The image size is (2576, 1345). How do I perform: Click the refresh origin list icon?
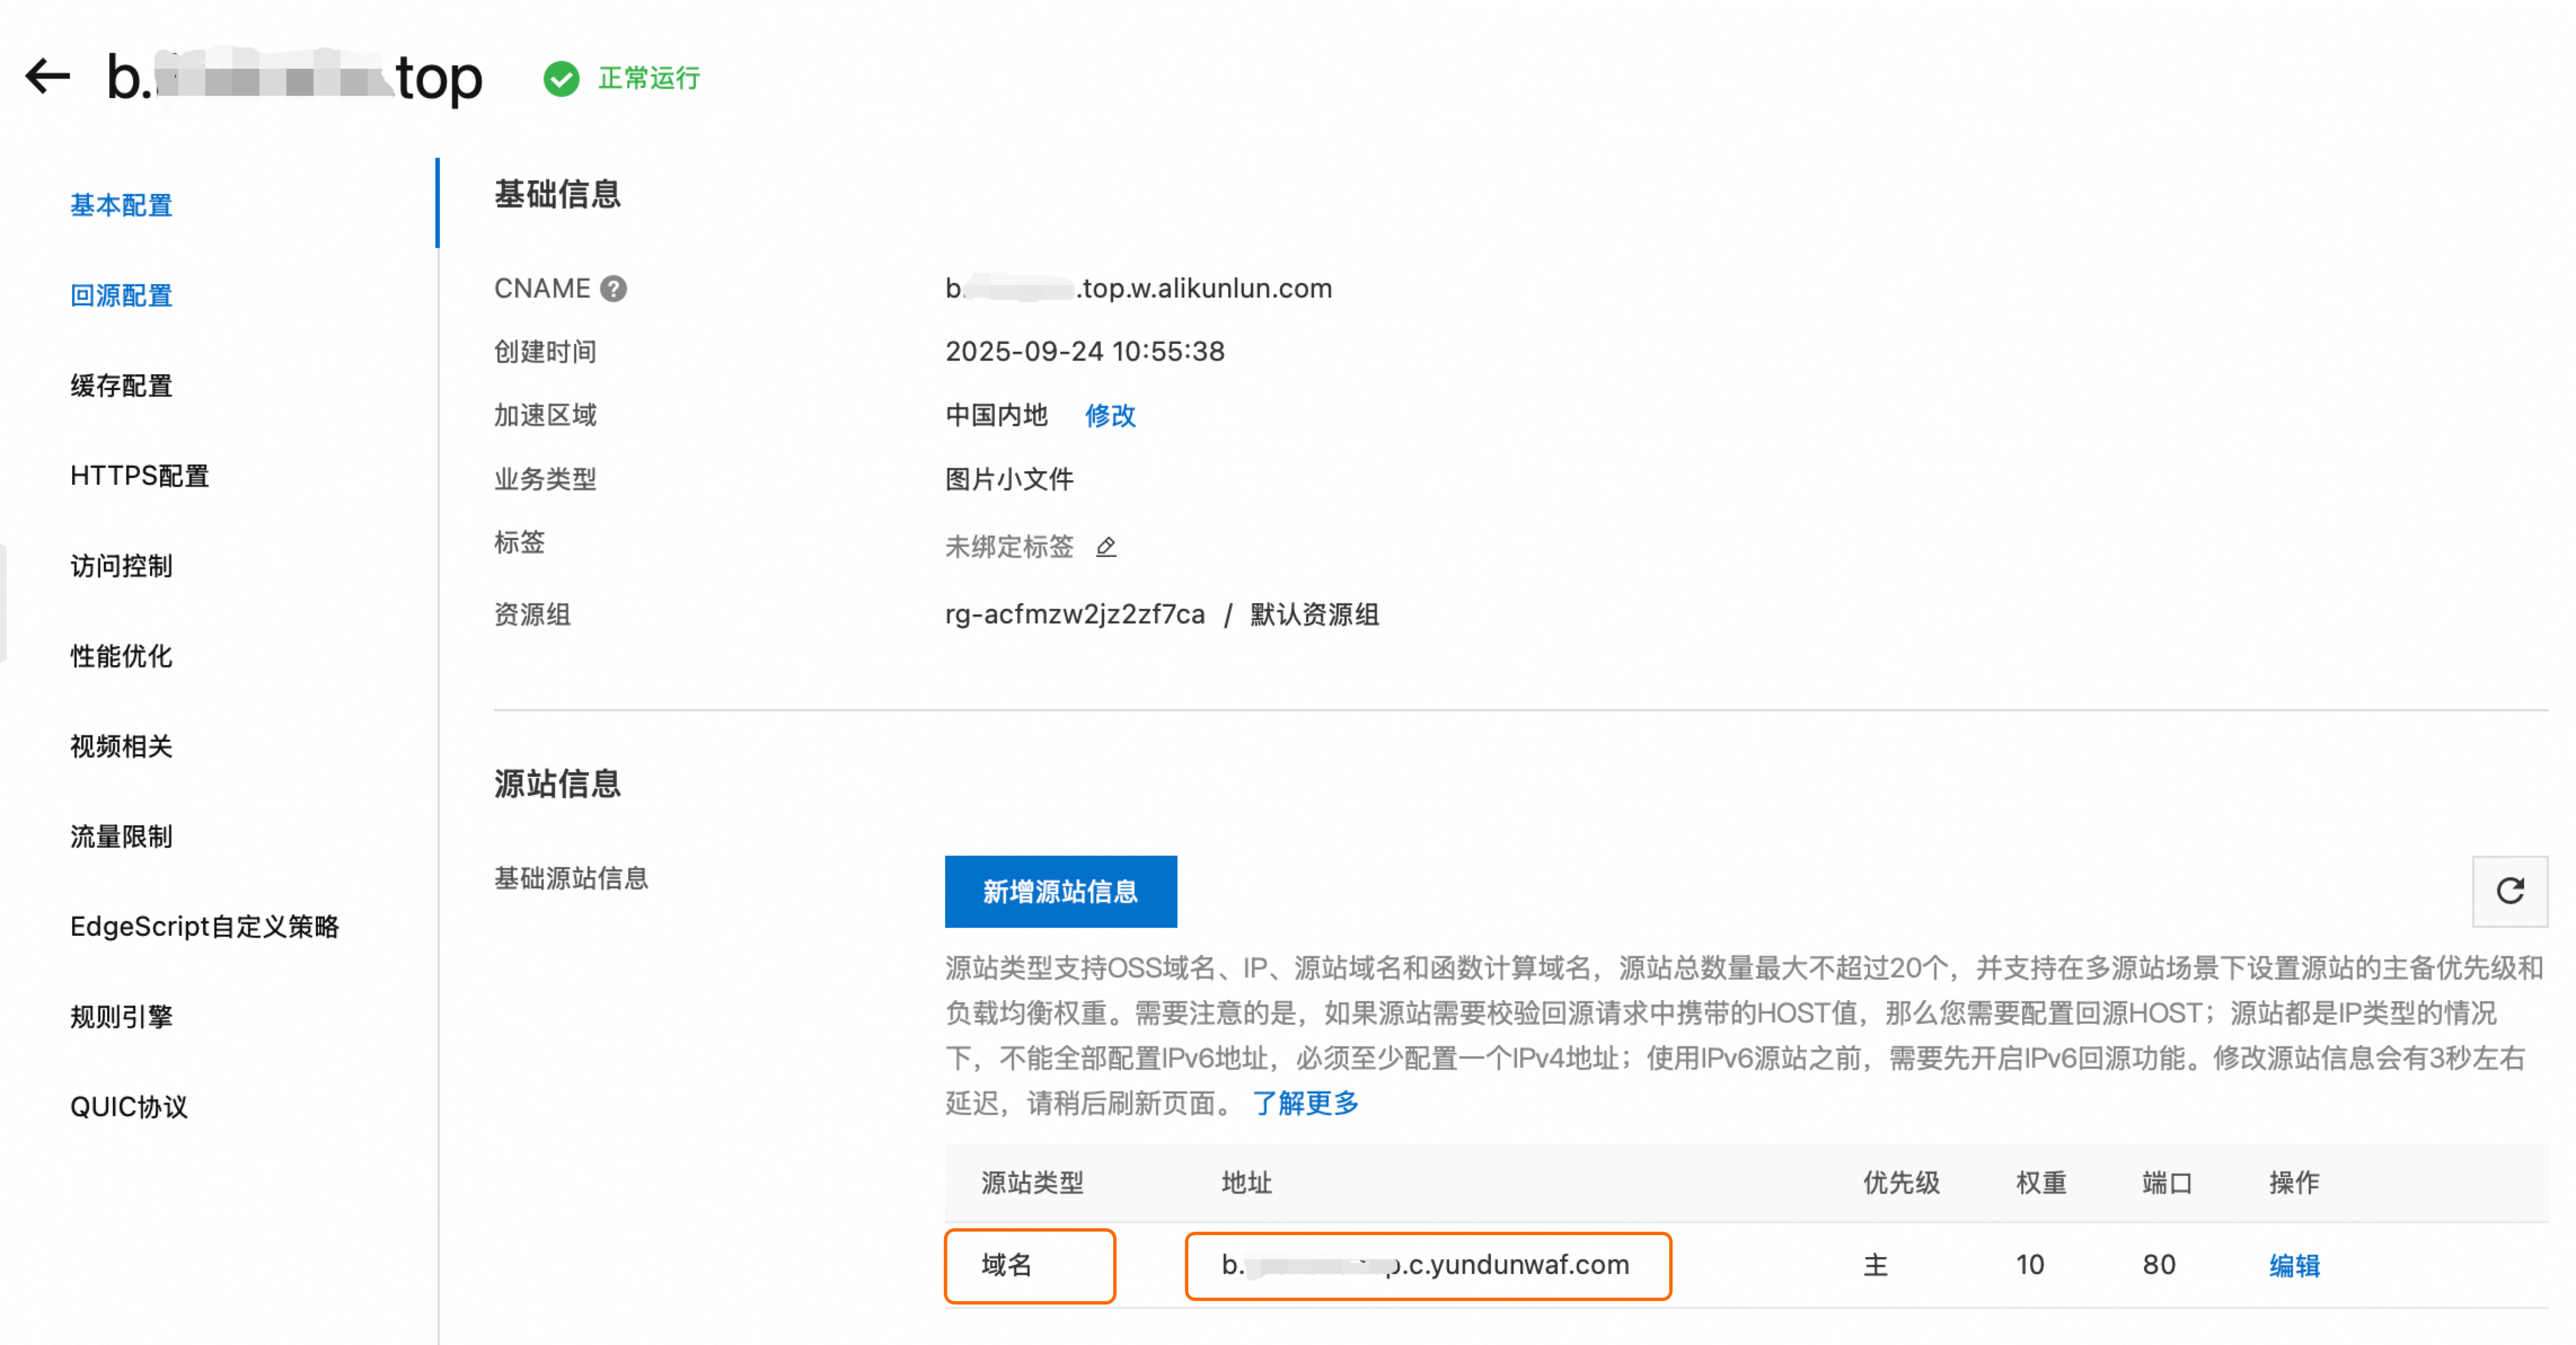(x=2509, y=890)
